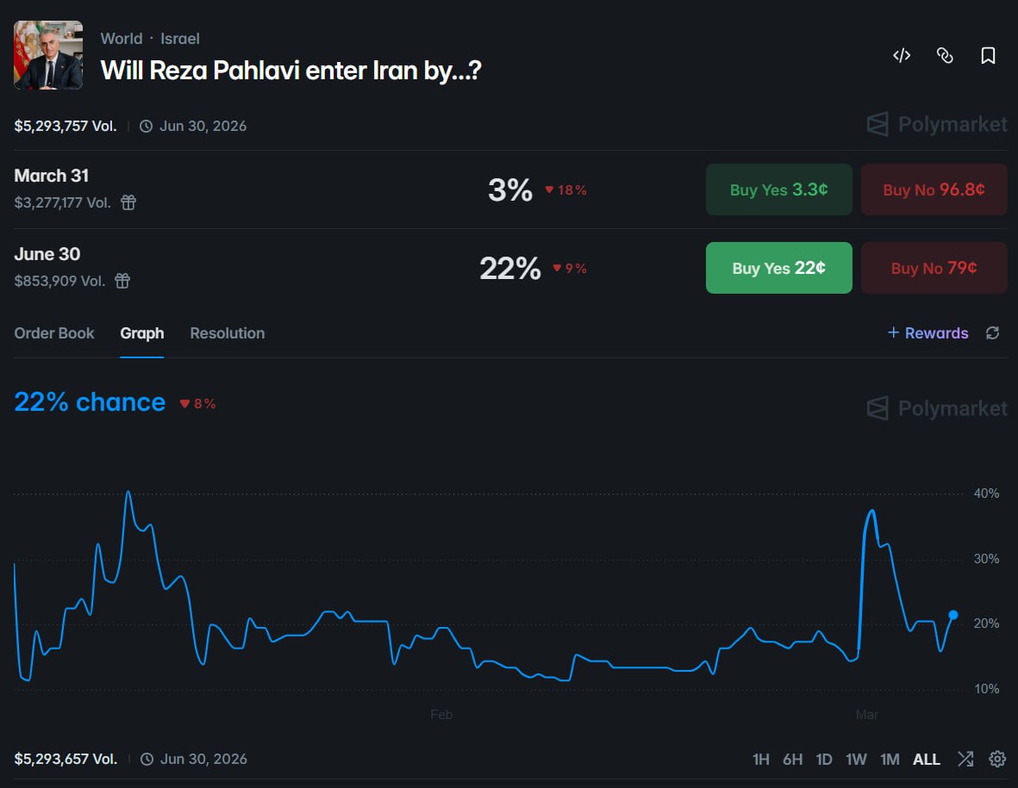Select the 1D time range
This screenshot has width=1018, height=788.
(824, 759)
